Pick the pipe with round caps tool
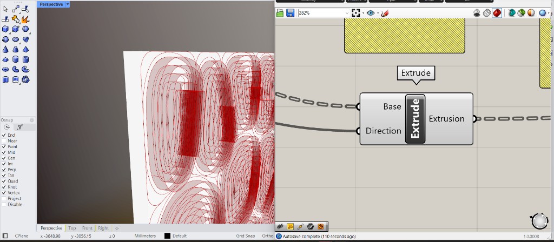This screenshot has width=554, height=242. pyautogui.click(x=25, y=70)
